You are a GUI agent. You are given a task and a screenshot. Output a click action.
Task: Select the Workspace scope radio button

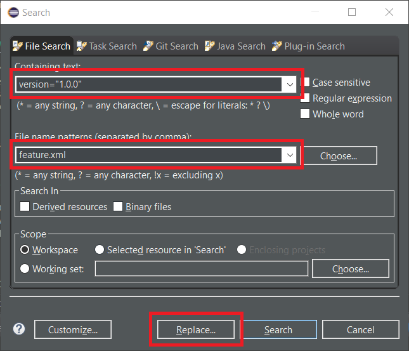(x=25, y=249)
